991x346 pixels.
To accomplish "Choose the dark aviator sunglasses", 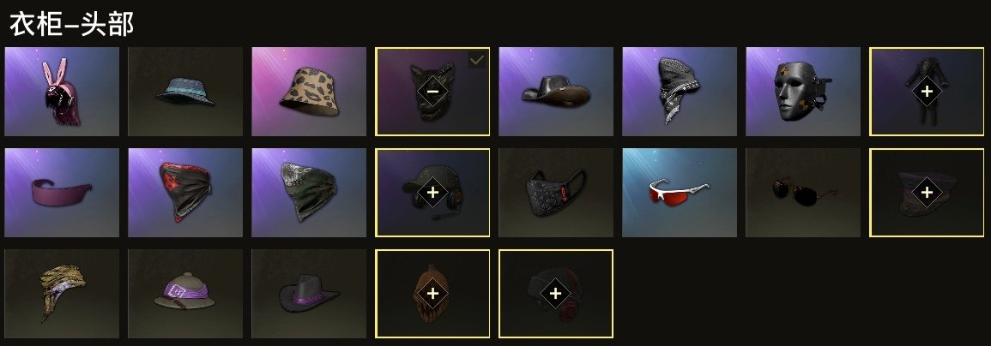I will pos(803,193).
